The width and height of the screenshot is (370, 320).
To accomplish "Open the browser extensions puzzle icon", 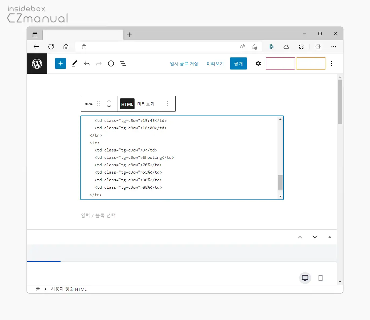I will click(301, 47).
